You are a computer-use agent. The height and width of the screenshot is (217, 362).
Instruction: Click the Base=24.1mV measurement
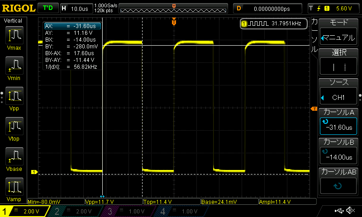(x=230, y=202)
